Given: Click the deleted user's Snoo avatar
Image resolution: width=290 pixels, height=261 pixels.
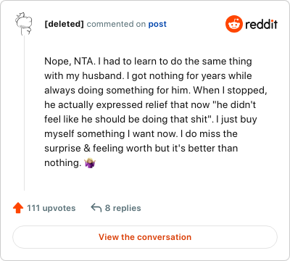Looking at the screenshot, I should tap(24, 24).
